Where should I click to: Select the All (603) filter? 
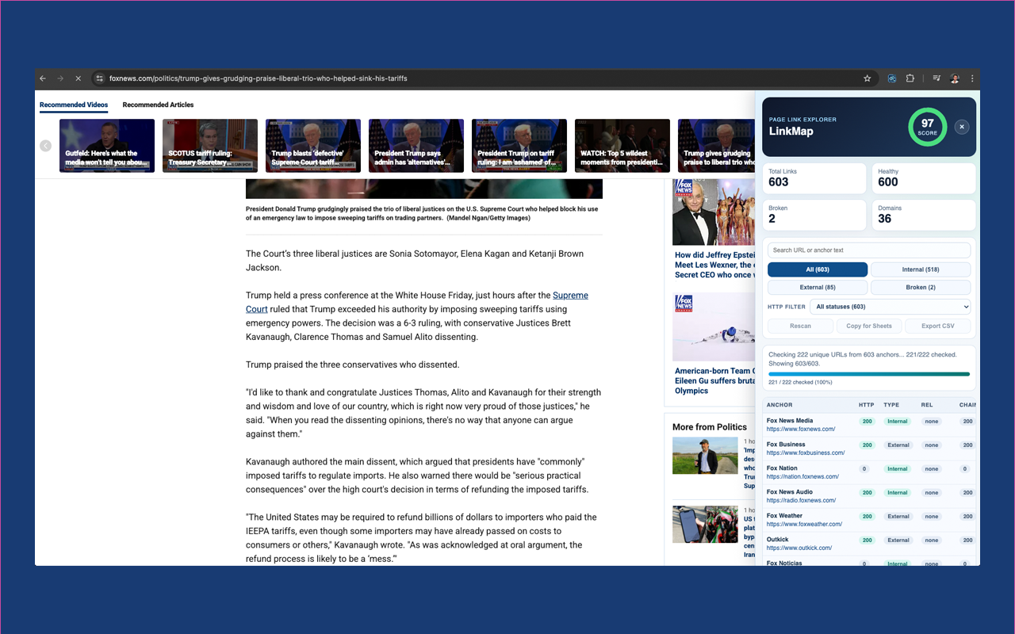[x=818, y=269]
